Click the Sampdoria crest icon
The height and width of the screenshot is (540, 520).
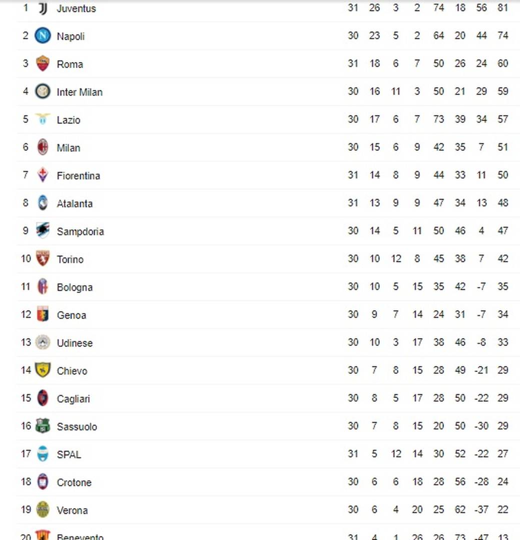click(43, 231)
